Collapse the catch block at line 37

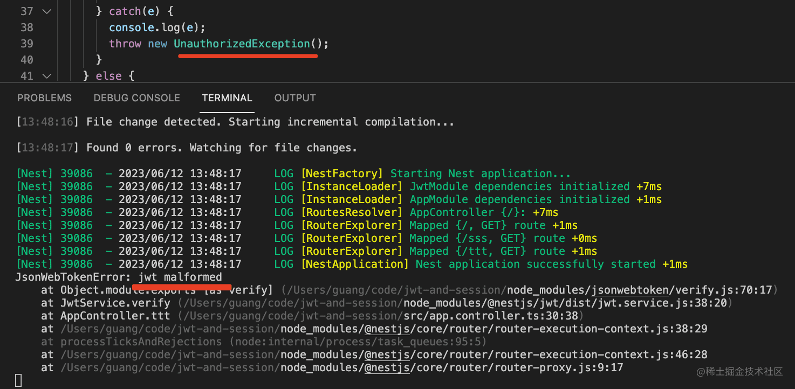point(46,11)
